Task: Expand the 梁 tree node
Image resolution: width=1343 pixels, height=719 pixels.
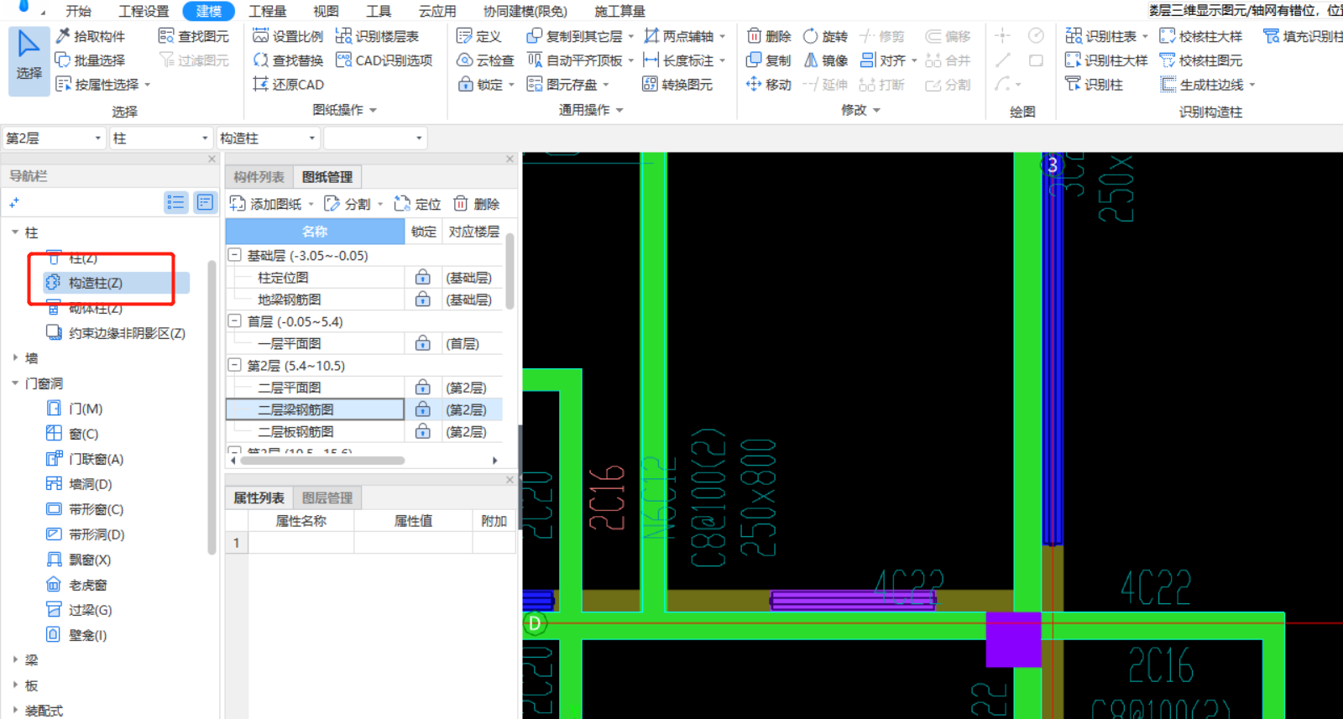Action: (x=15, y=660)
